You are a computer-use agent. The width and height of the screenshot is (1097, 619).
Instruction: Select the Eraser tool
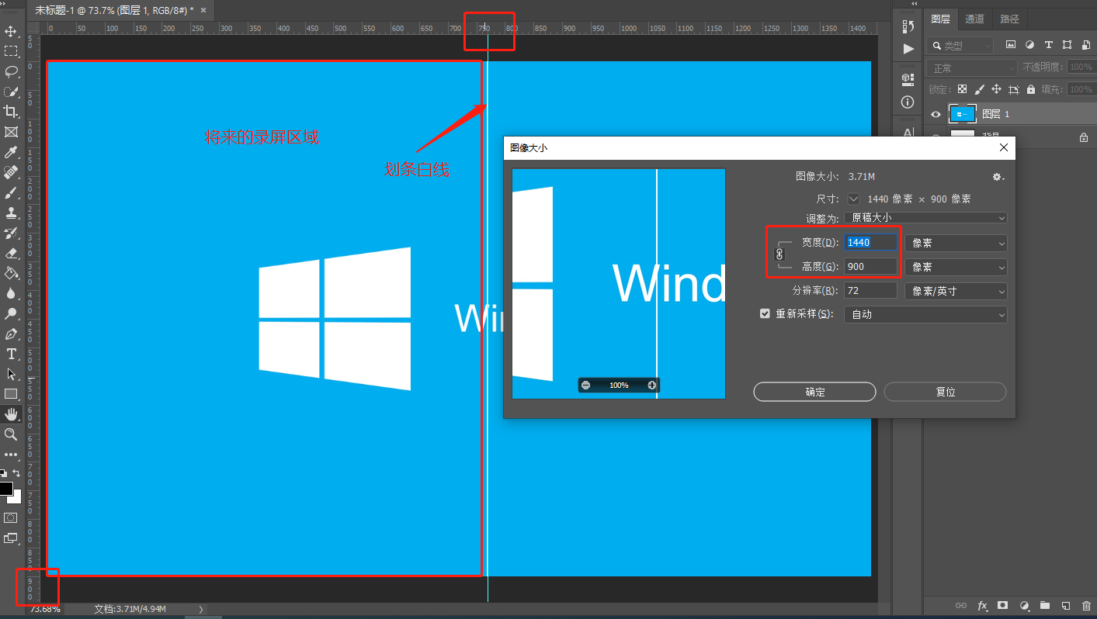click(x=11, y=253)
